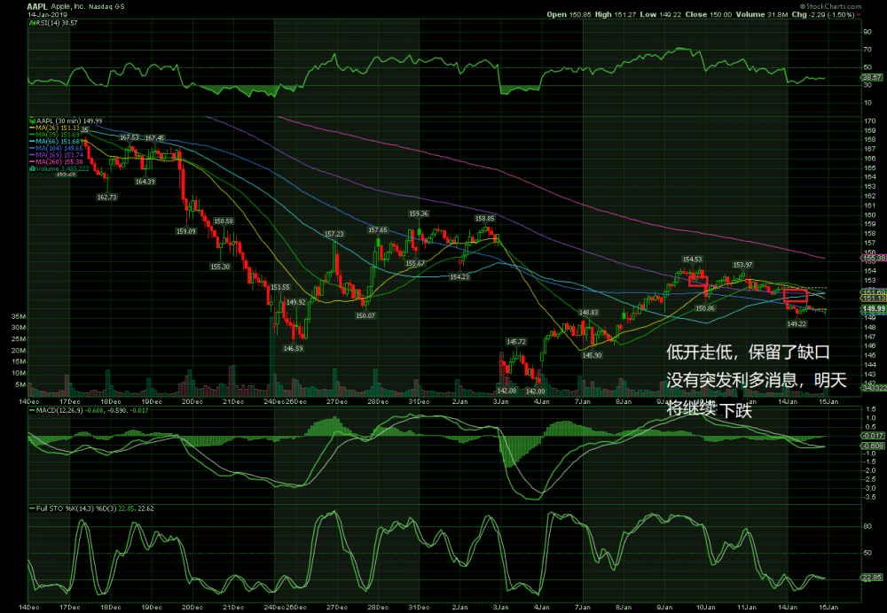Click the candlestick icon before AAPL (30 min)
887x613 pixels.
32,120
